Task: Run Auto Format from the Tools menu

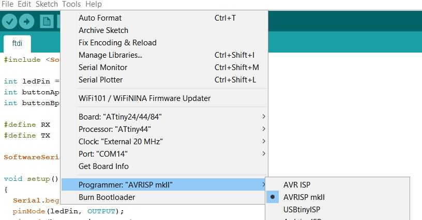Action: tap(100, 18)
